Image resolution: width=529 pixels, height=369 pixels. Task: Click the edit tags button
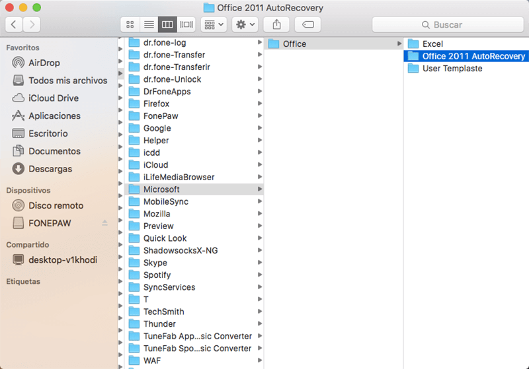coord(307,24)
